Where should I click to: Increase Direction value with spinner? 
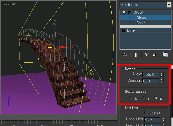tap(162, 80)
